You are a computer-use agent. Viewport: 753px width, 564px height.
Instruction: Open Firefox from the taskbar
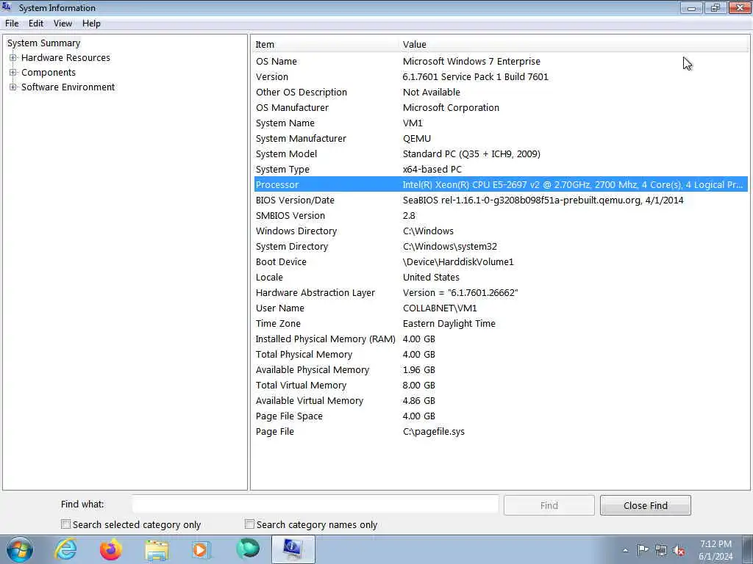click(x=111, y=549)
